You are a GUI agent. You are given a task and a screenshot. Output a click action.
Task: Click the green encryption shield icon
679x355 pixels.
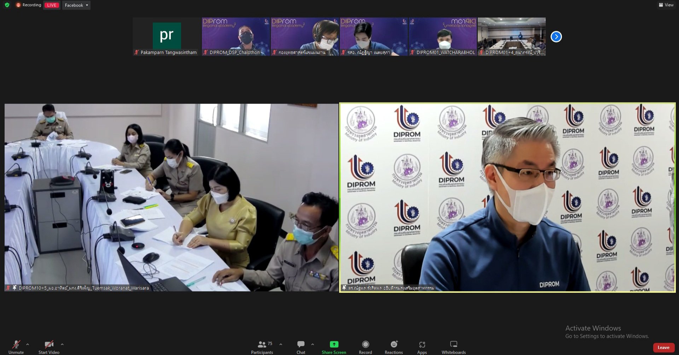coord(7,5)
